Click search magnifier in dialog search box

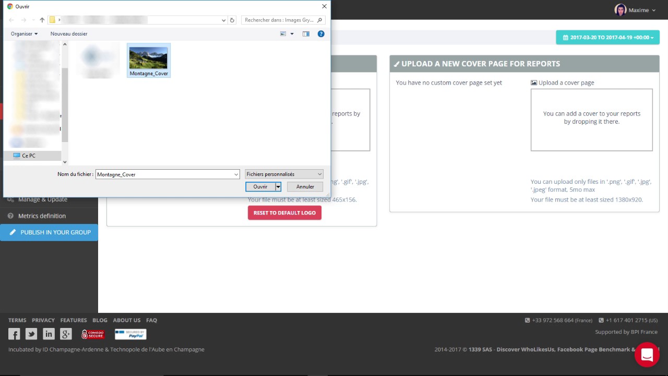(320, 20)
